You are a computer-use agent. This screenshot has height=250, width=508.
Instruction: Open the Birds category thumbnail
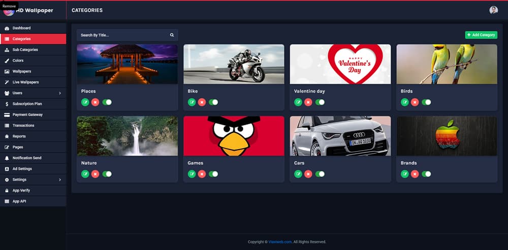447,64
